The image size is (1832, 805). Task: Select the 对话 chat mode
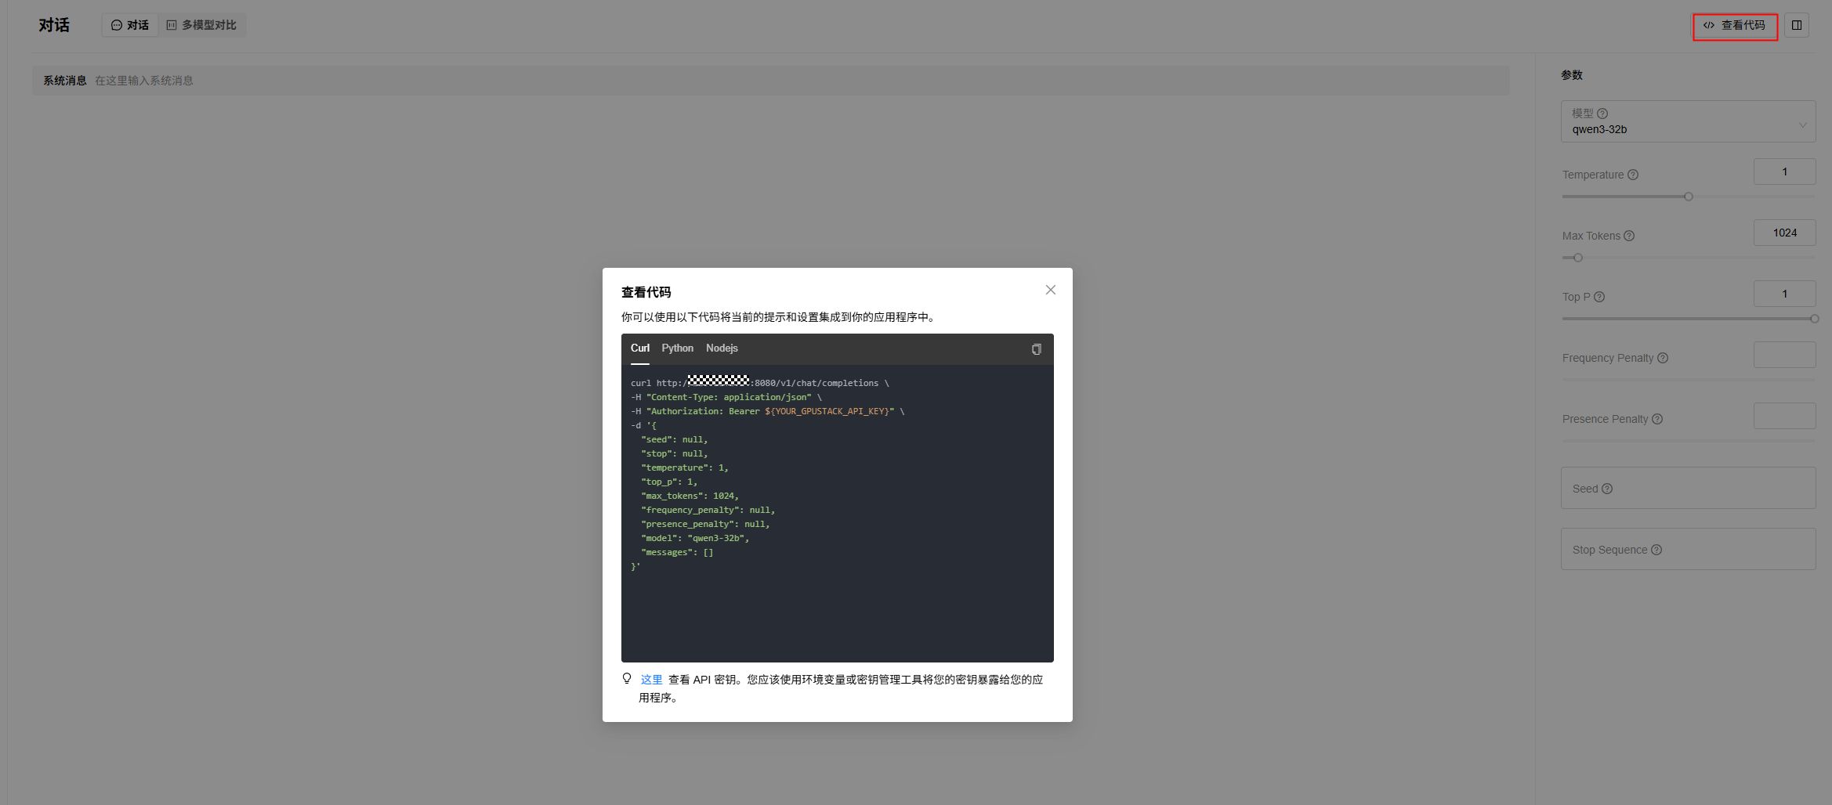tap(130, 26)
